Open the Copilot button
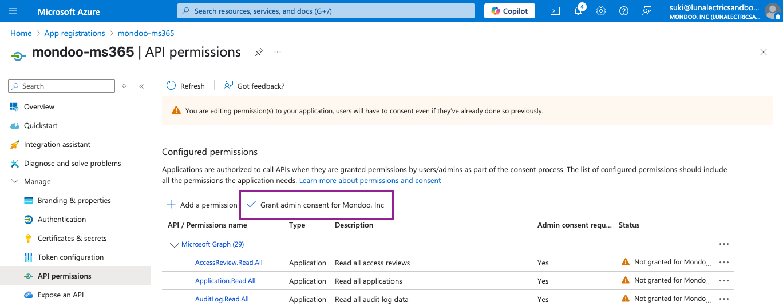Viewport: 783px width, 306px height. click(x=509, y=11)
